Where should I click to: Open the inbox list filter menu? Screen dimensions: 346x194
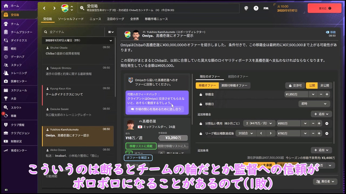pos(111,32)
